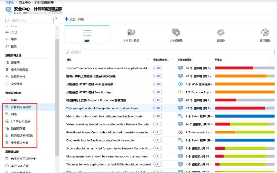Click the 数据和存储 icon

(x=7, y=128)
